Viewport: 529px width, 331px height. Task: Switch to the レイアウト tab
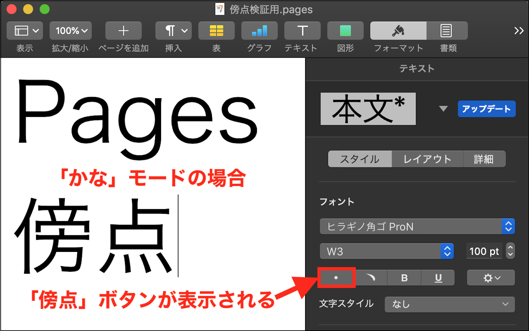[x=427, y=159]
